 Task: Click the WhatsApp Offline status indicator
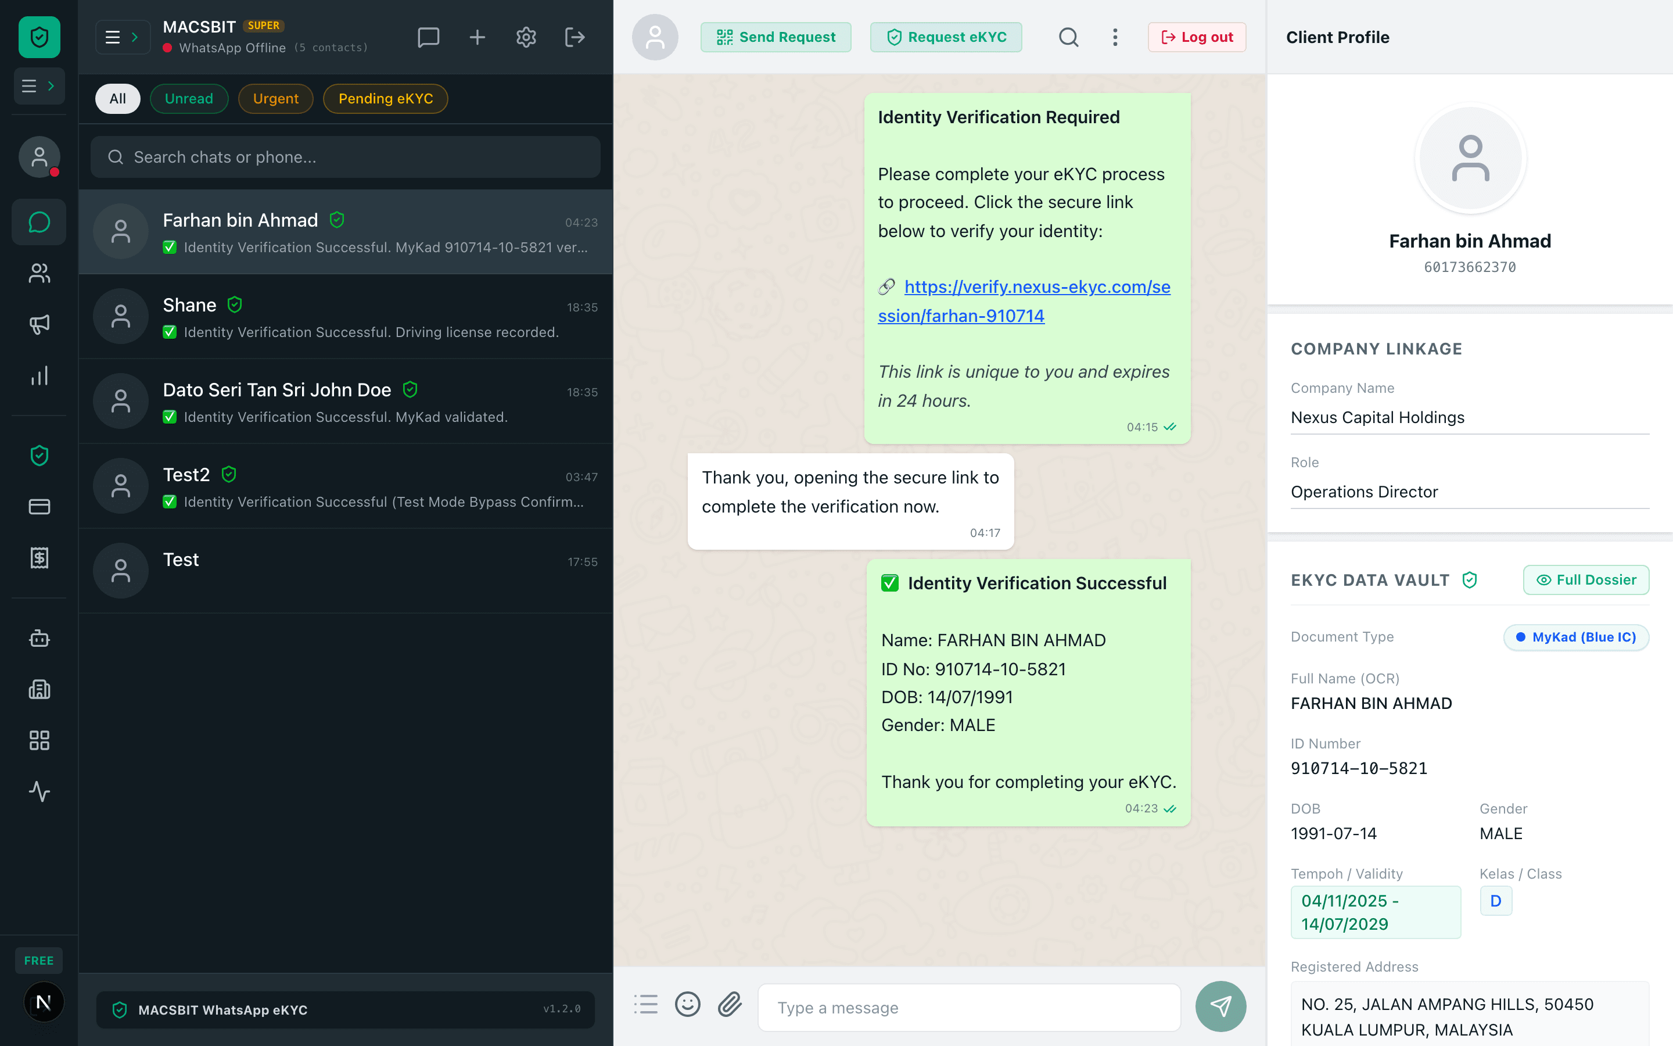click(224, 48)
